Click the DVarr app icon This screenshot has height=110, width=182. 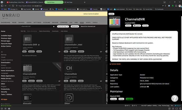click(x=69, y=98)
